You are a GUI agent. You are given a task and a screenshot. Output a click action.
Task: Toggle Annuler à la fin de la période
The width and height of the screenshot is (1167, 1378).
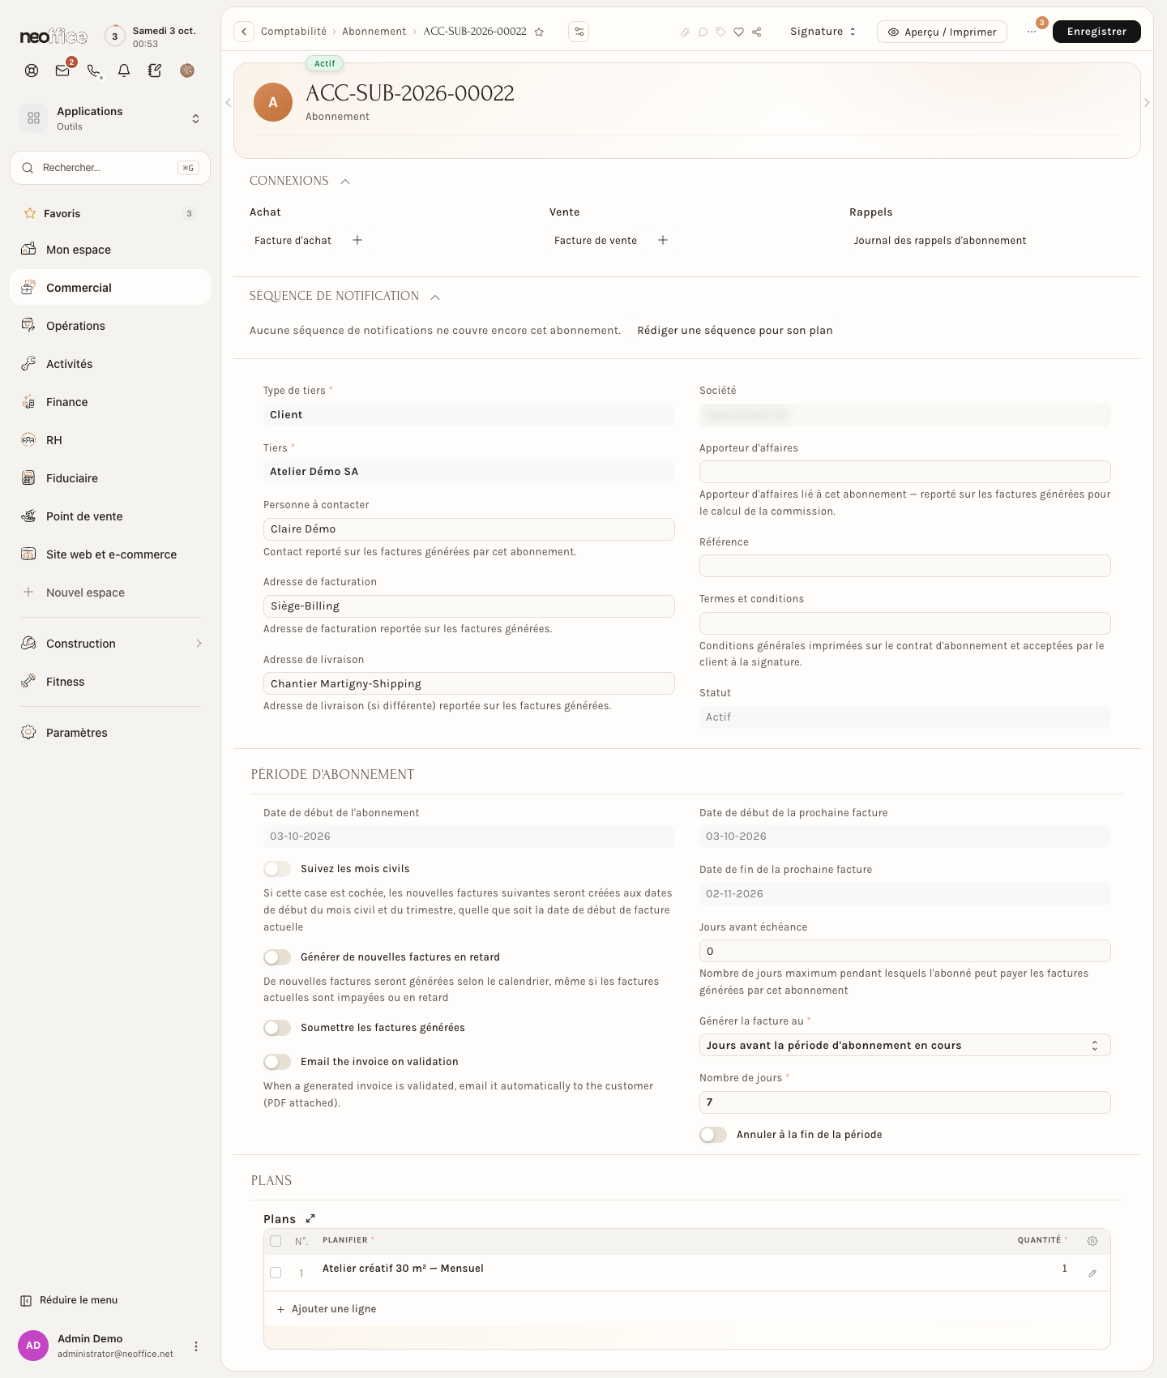[713, 1135]
